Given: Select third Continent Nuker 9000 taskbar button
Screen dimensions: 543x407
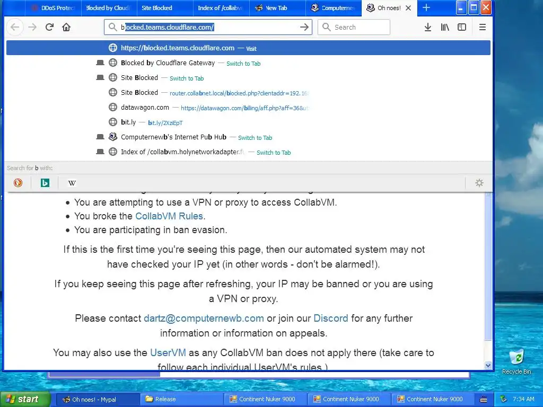Looking at the screenshot, I should (x=432, y=400).
